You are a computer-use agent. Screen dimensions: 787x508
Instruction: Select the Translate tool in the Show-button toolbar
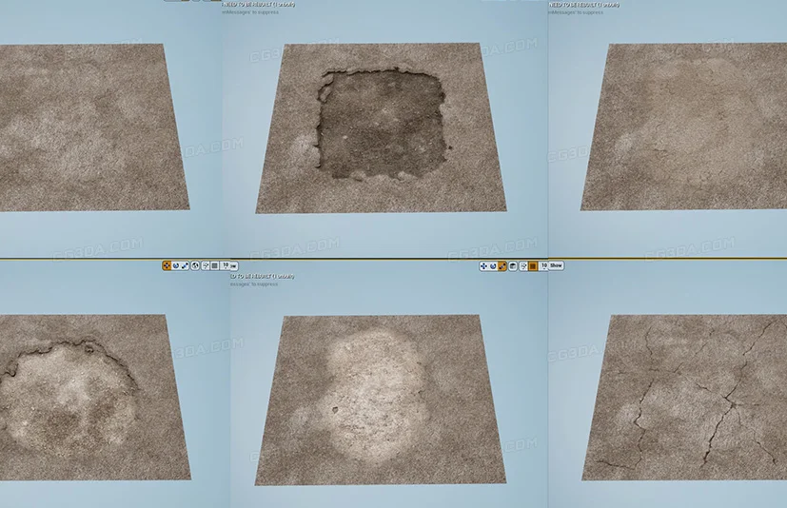point(483,266)
